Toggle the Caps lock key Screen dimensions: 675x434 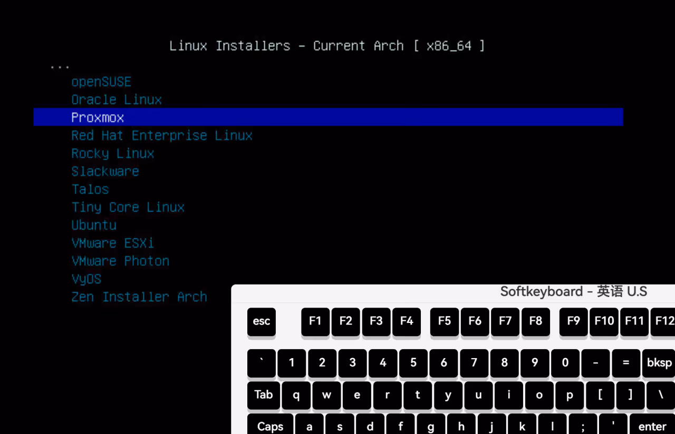coord(270,426)
